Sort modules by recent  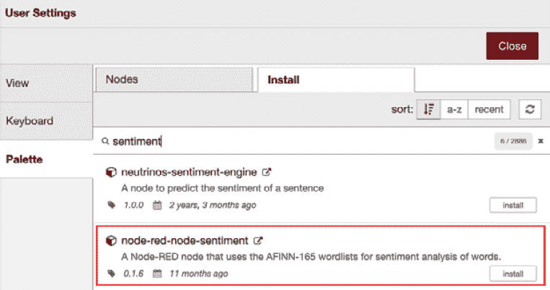pos(489,109)
